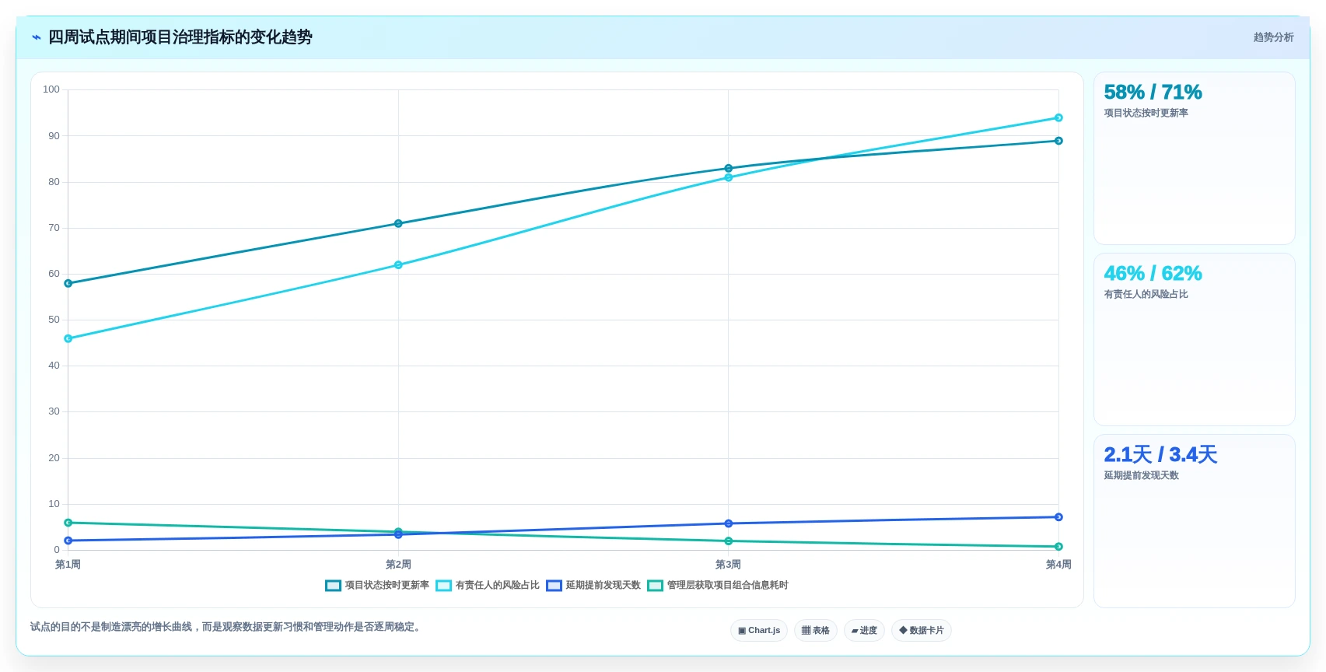The height and width of the screenshot is (672, 1326).
Task: Click the 第2周 axis label
Action: coord(398,565)
